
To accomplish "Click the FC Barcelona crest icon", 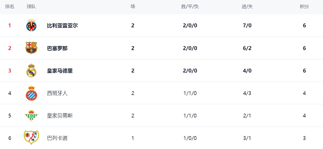I will coord(31,48).
